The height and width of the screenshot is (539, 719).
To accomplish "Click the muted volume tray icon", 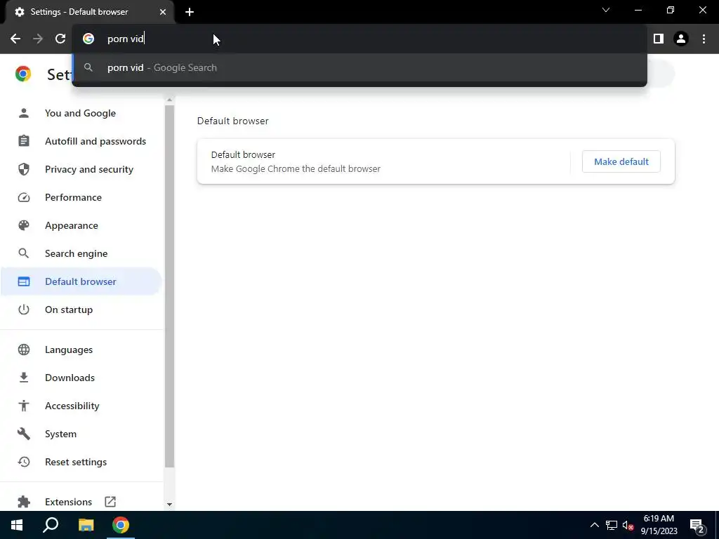I will pyautogui.click(x=628, y=525).
